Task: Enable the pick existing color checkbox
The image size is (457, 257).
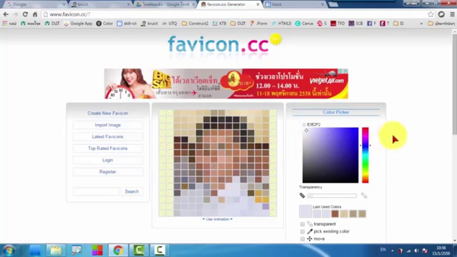Action: pyautogui.click(x=302, y=231)
